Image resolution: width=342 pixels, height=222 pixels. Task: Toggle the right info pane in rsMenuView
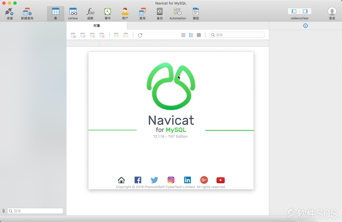tap(305, 11)
